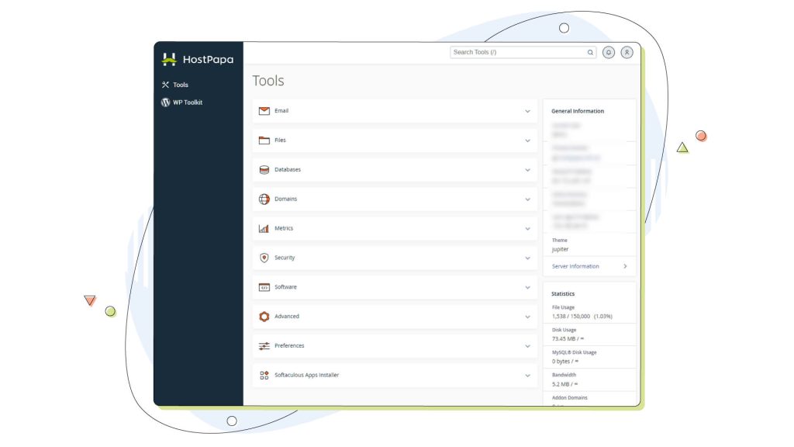Click the Server Information arrow icon
Image resolution: width=794 pixels, height=447 pixels.
click(626, 266)
